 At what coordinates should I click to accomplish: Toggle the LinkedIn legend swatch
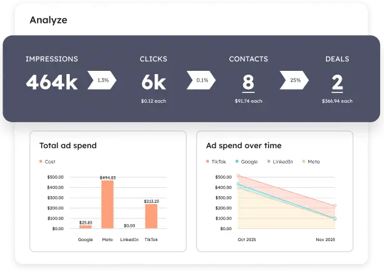(269, 161)
